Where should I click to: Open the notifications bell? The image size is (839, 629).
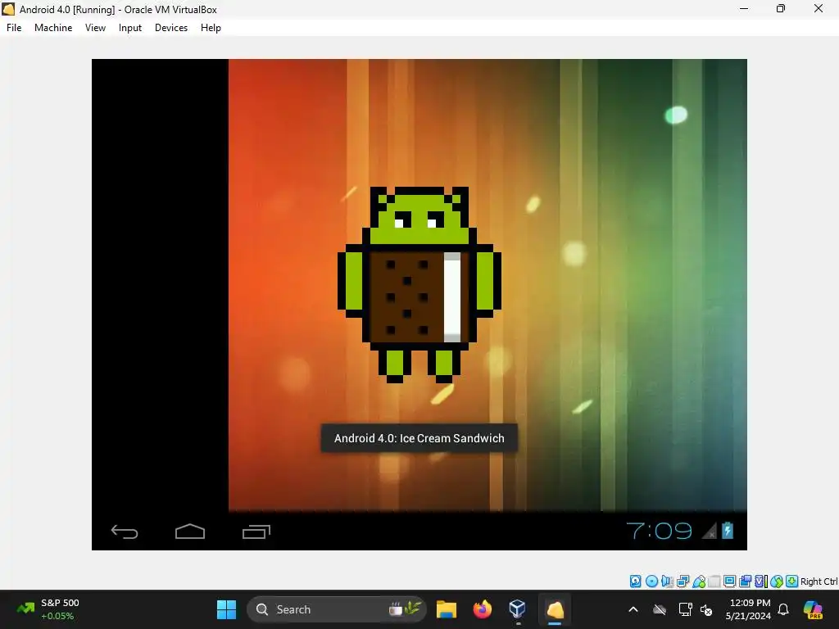[783, 609]
